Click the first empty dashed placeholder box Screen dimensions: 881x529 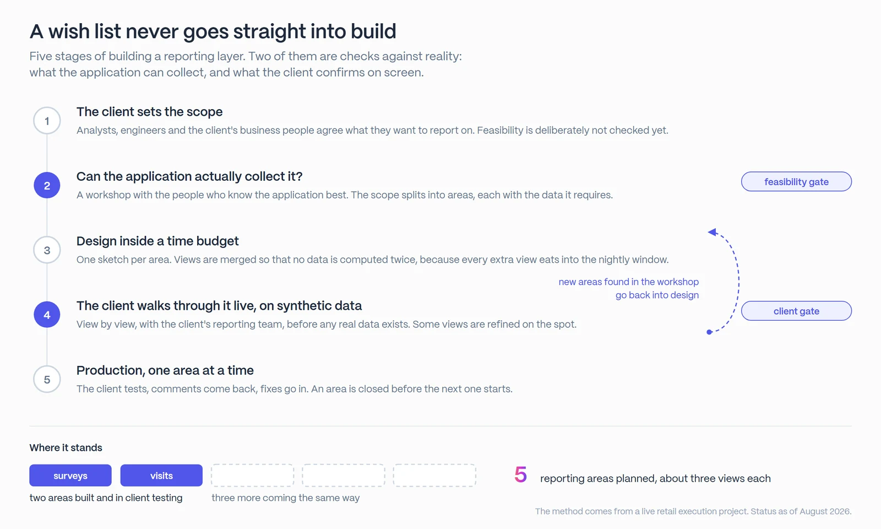252,476
